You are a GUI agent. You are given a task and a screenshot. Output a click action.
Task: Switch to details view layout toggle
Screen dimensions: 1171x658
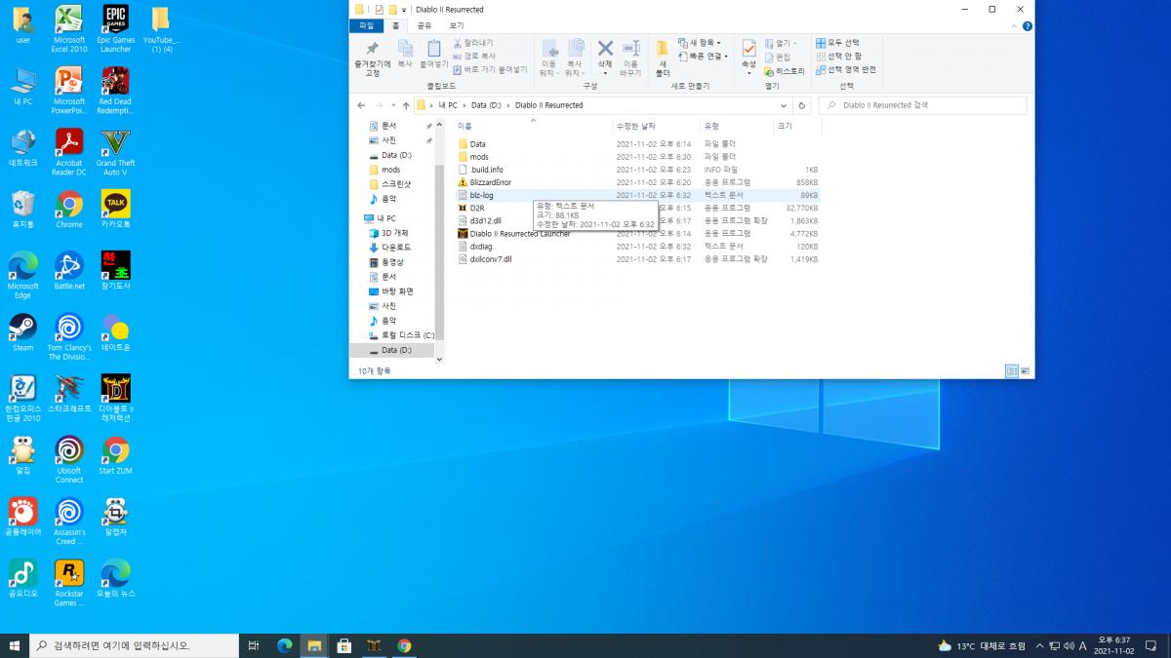coord(1012,371)
